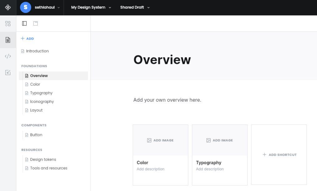
Task: Open Design tokens under Resources
Action: click(x=43, y=159)
